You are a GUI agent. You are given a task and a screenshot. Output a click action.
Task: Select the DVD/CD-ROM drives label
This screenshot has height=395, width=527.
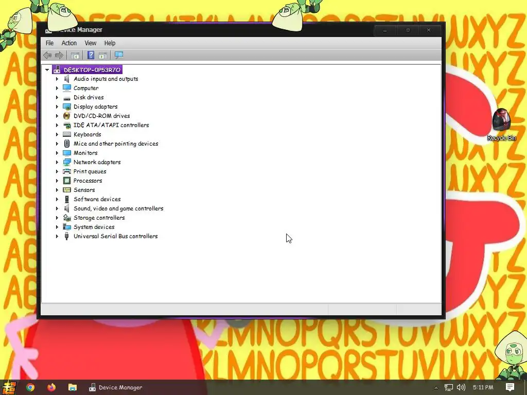(101, 116)
